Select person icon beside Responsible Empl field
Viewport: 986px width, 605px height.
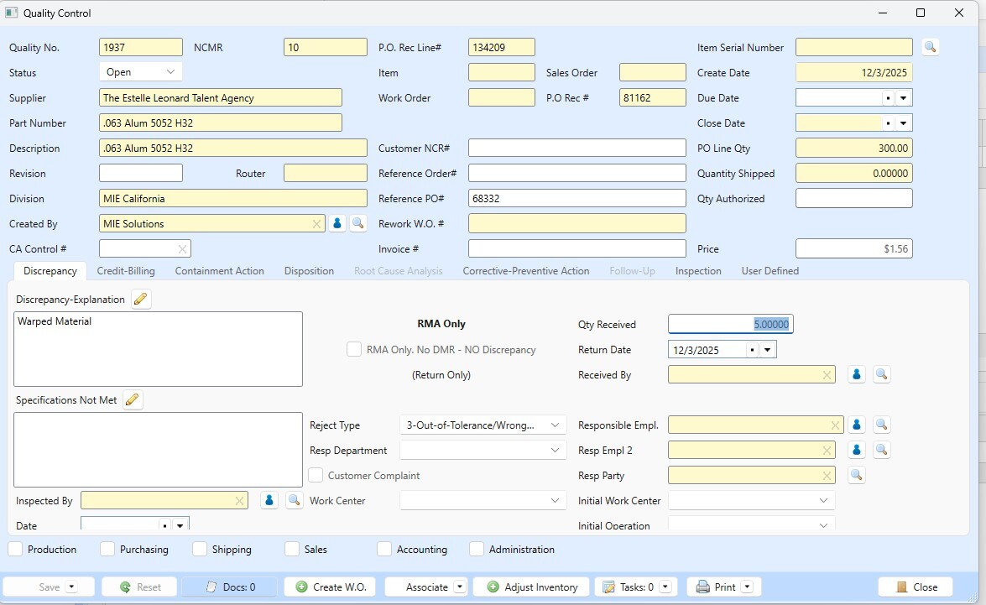pyautogui.click(x=856, y=425)
